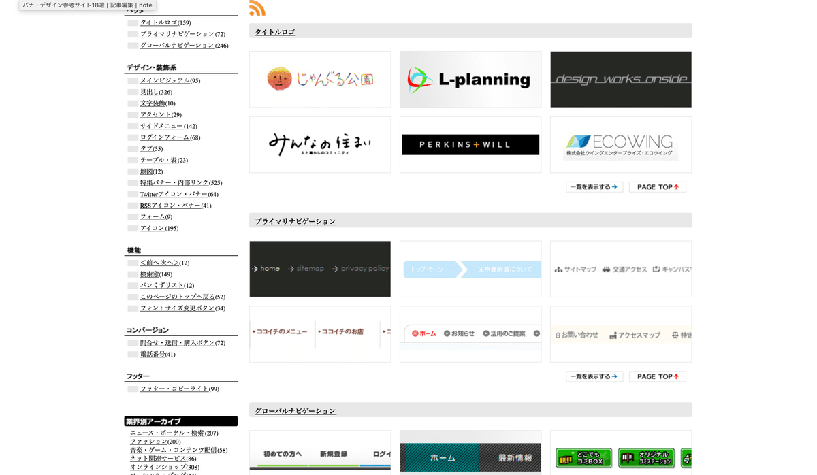Viewport: 817px width, 475px height.
Task: Open the ホーム お知らせ navigation thumbnail
Action: coord(470,334)
